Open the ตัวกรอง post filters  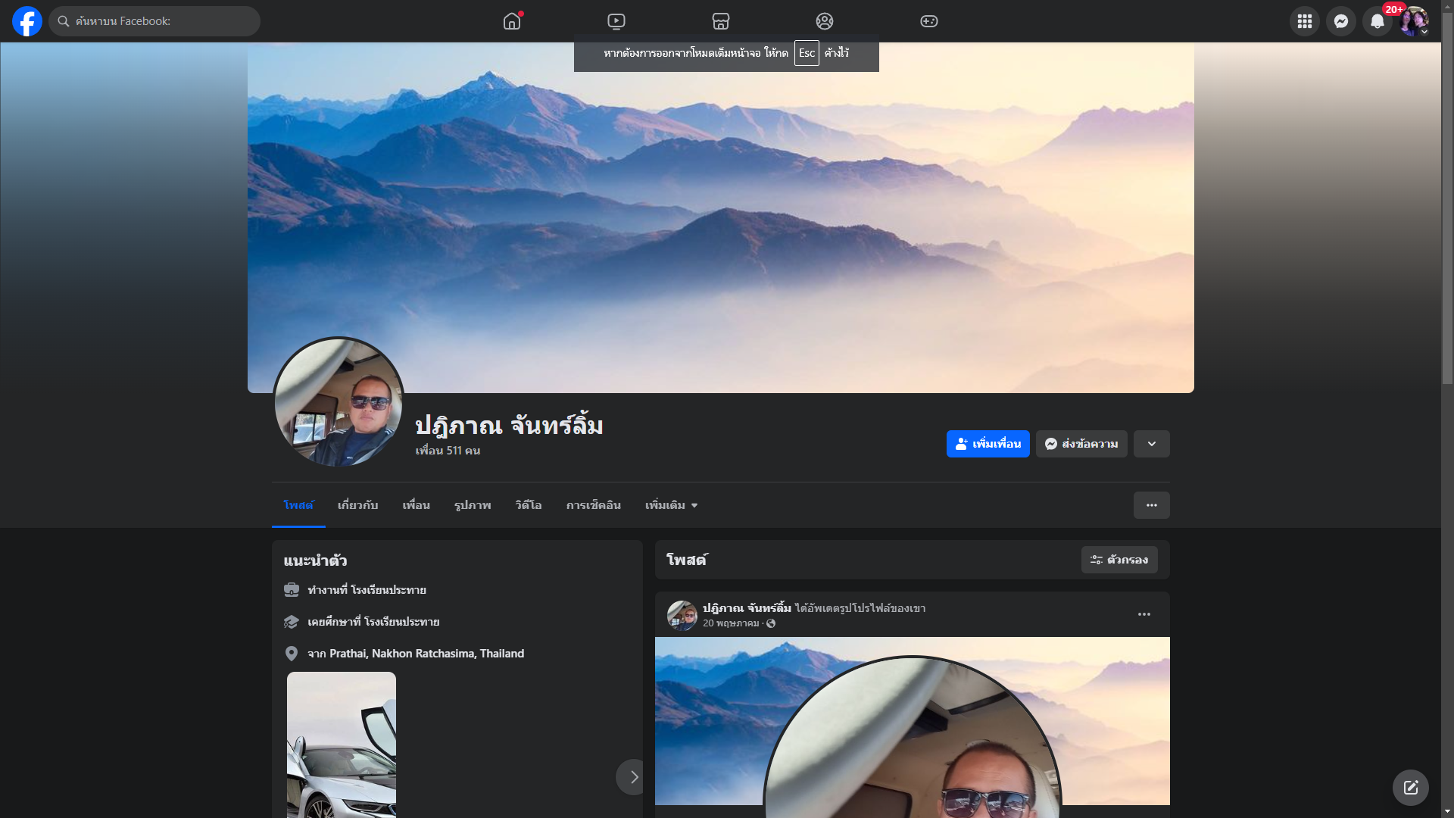[1119, 560]
